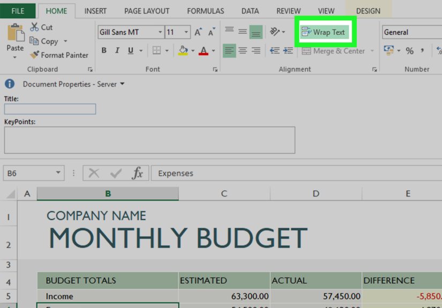Viewport: 442px width, 308px height.
Task: Open the borders dropdown arrow
Action: tap(167, 51)
